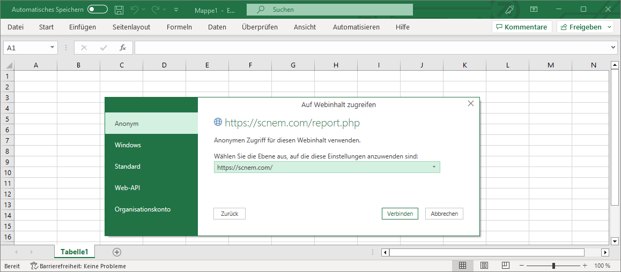This screenshot has width=621, height=272.
Task: Open the Undo history dropdown arrow
Action: (143, 9)
